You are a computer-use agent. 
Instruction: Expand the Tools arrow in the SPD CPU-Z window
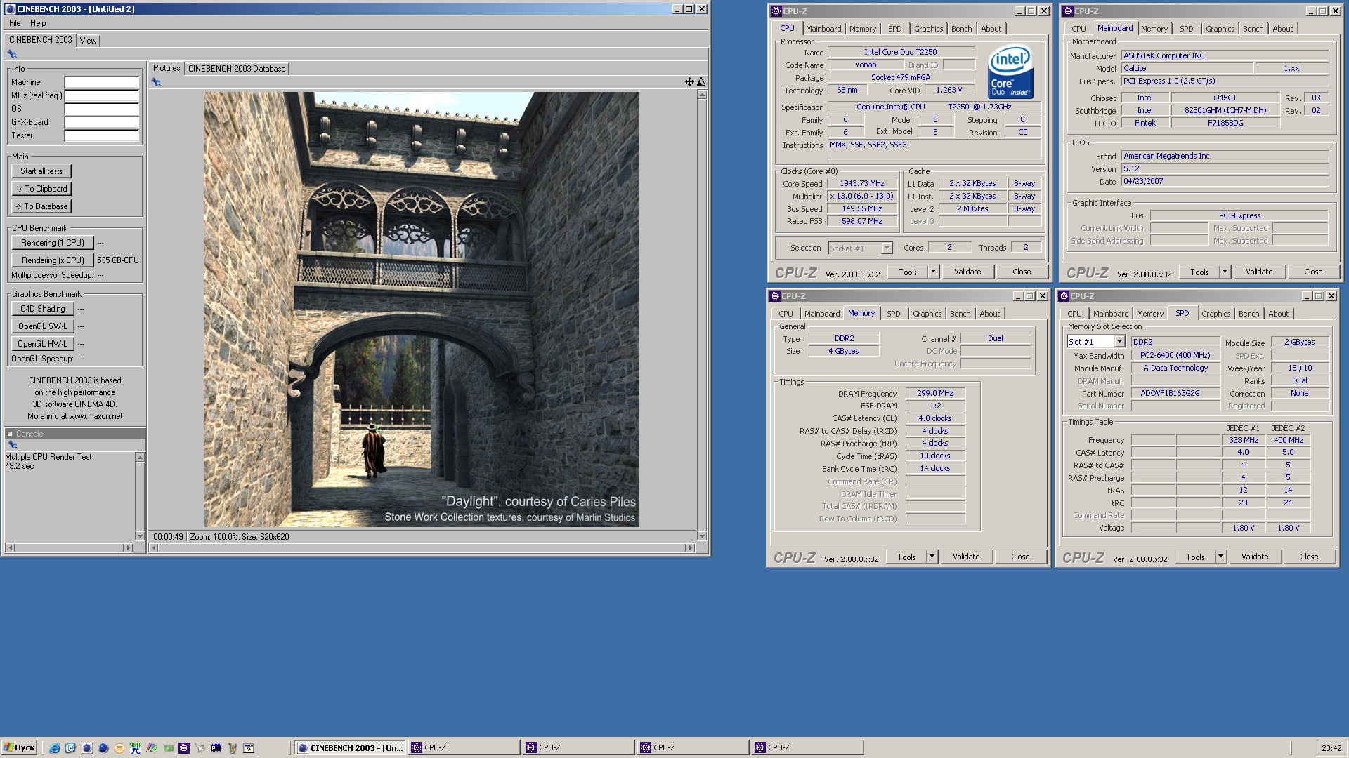coord(1220,557)
